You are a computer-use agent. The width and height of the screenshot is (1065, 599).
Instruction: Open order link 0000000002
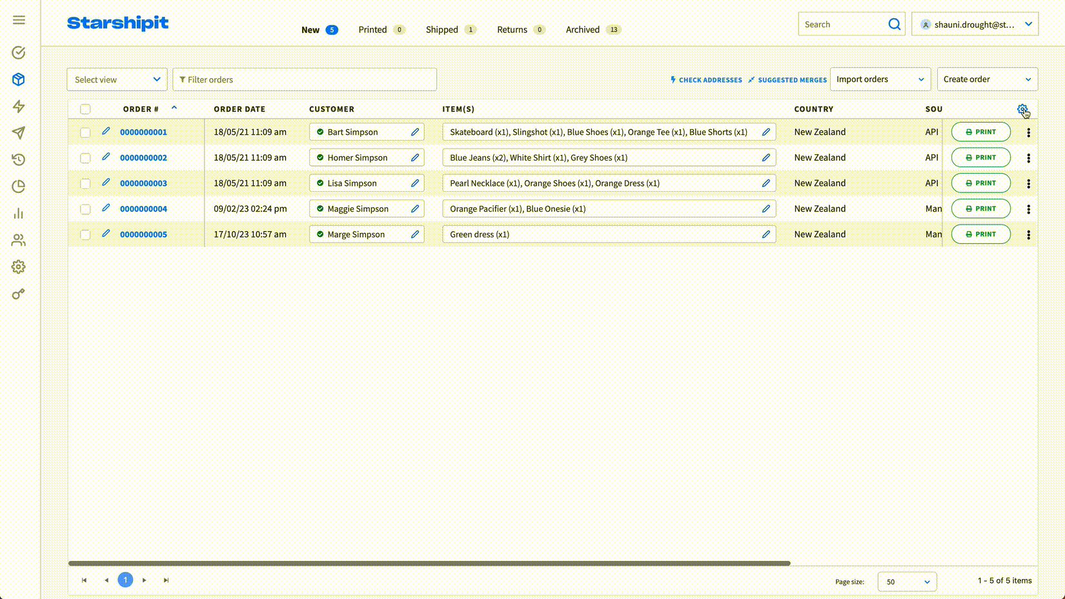click(143, 157)
